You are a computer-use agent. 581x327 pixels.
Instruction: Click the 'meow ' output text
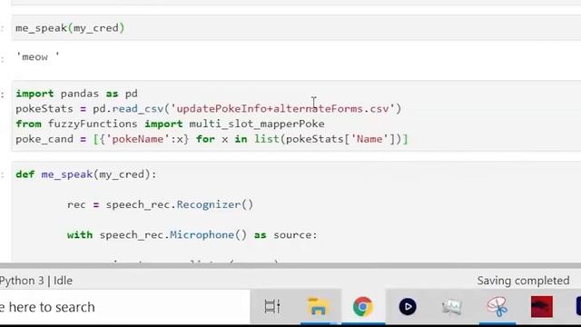(x=37, y=56)
